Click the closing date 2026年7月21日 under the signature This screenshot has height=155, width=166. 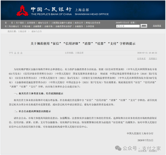click(x=145, y=140)
